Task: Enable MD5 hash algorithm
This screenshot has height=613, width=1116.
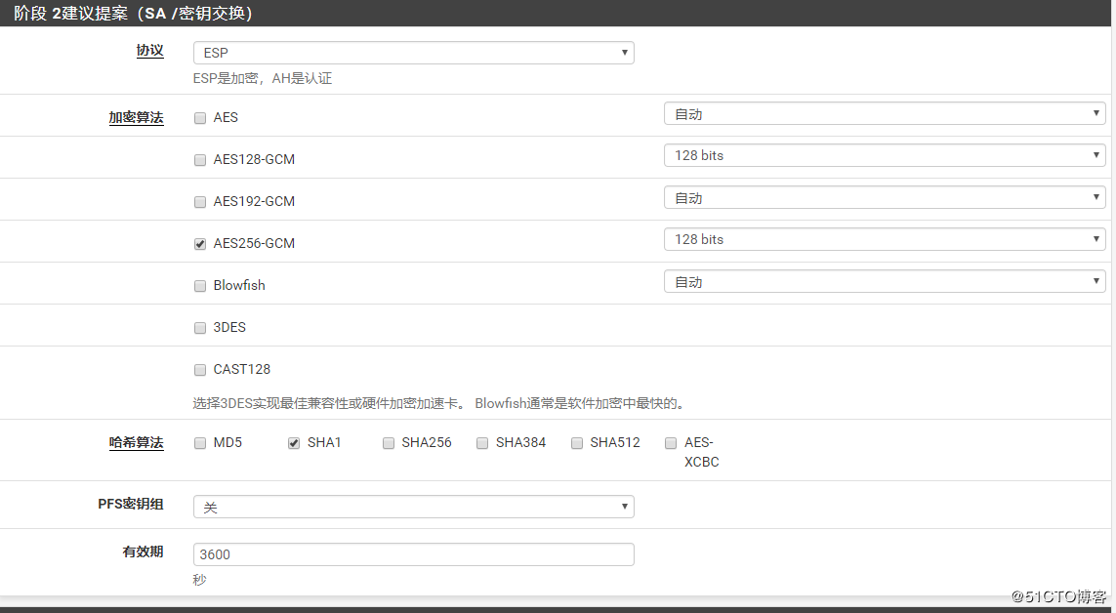Action: point(200,443)
